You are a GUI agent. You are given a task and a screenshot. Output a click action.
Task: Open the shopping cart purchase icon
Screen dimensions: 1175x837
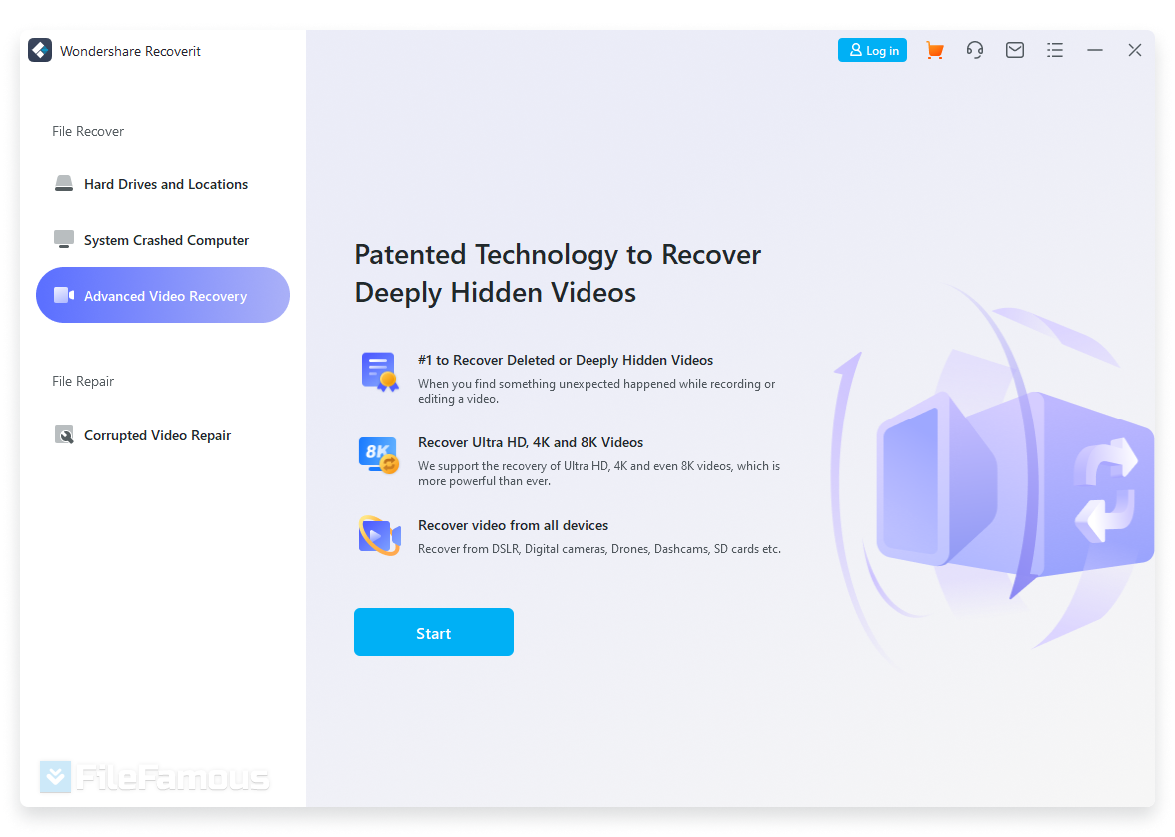click(x=934, y=50)
